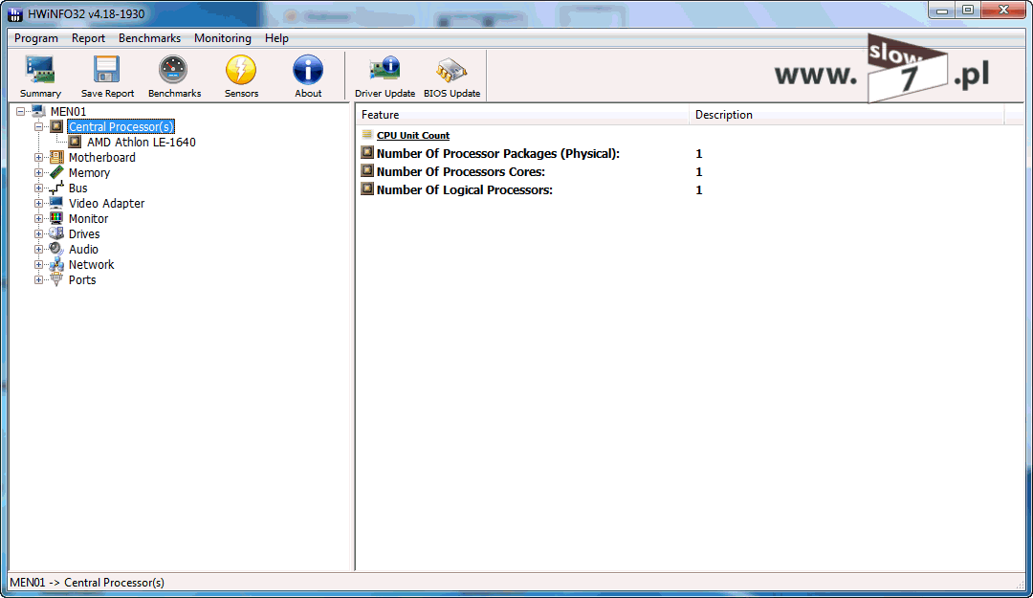This screenshot has width=1033, height=598.
Task: Open the Monitoring menu
Action: [223, 38]
